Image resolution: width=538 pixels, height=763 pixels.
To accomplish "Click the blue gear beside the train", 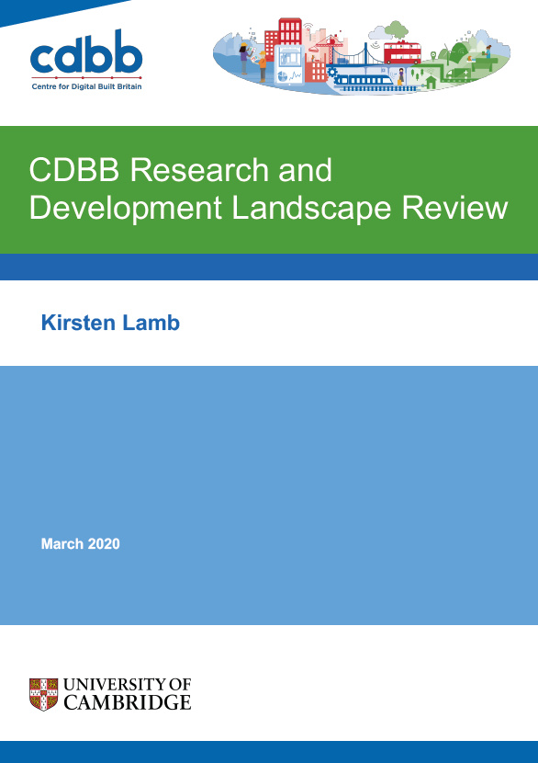I will click(x=332, y=73).
